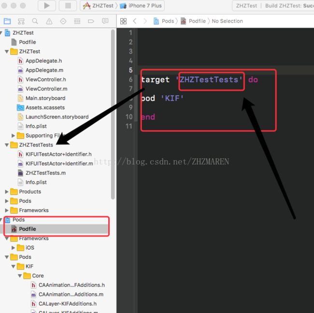Expand the Products group

[x=7, y=192]
